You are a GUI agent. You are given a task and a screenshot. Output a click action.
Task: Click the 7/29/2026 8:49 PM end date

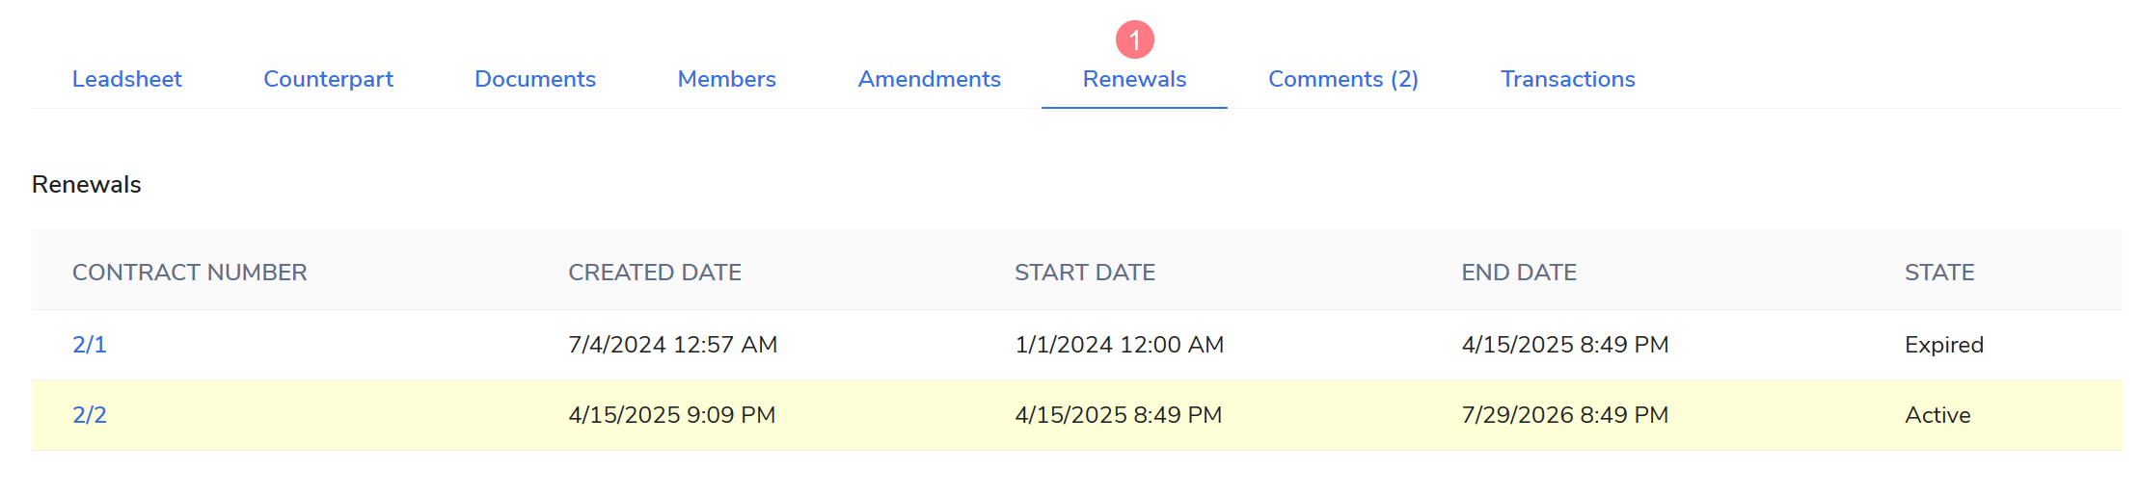[1564, 415]
